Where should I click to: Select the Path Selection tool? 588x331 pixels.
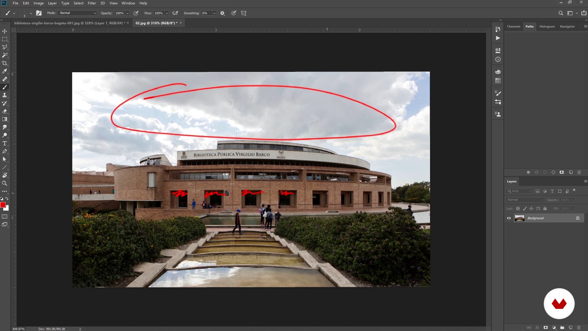click(5, 159)
